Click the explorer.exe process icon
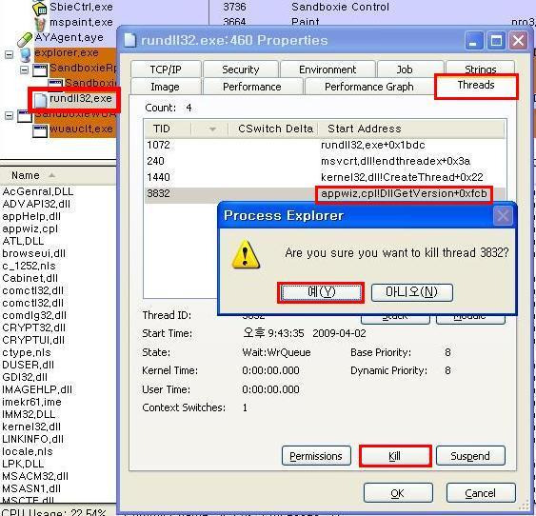This screenshot has width=536, height=516. pos(26,54)
